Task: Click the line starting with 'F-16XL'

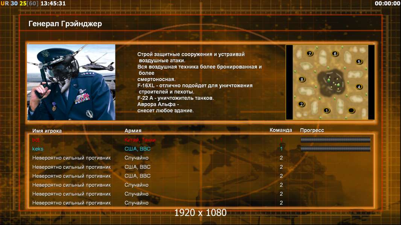Action: [195, 85]
